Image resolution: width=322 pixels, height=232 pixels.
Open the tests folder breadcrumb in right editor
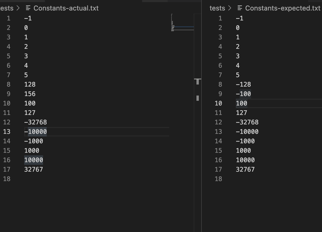coord(217,8)
